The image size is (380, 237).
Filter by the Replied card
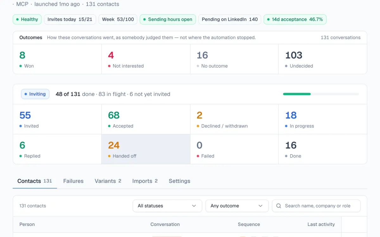click(x=57, y=149)
